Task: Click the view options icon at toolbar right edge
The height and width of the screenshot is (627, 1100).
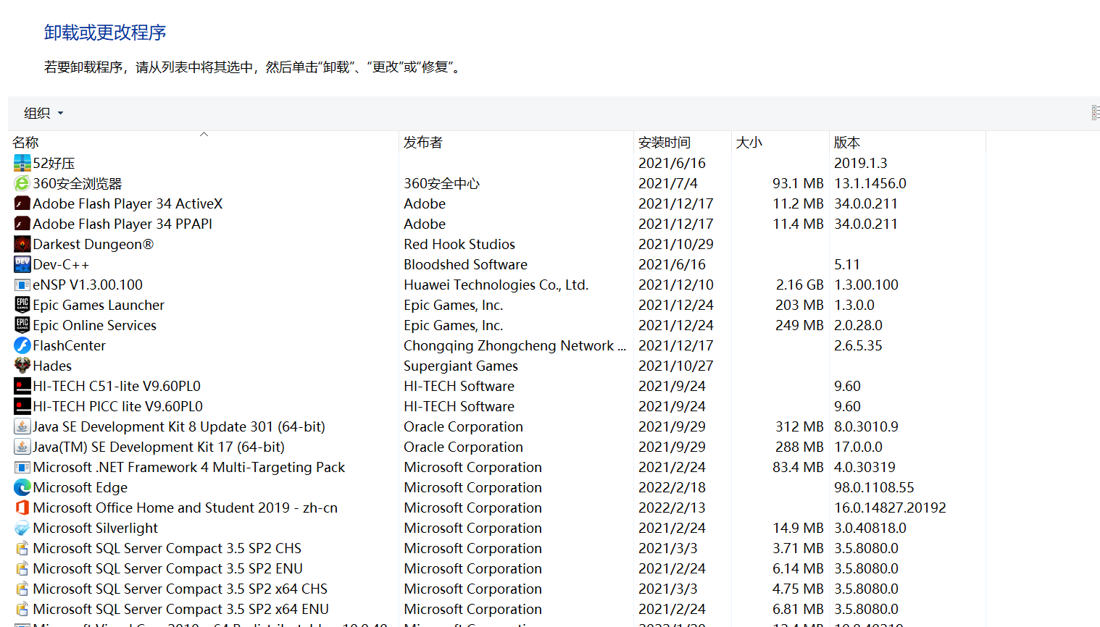Action: (x=1095, y=112)
